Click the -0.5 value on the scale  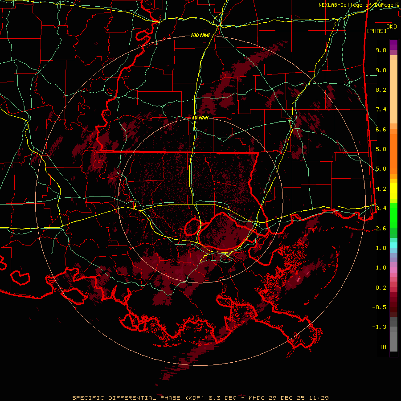pyautogui.click(x=379, y=307)
